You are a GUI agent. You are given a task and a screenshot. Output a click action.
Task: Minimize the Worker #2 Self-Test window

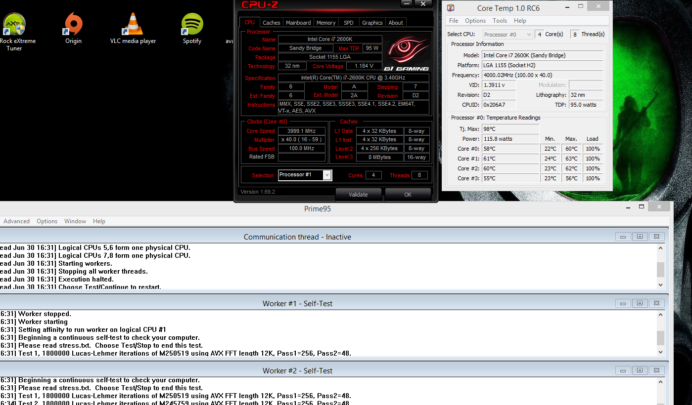[623, 370]
